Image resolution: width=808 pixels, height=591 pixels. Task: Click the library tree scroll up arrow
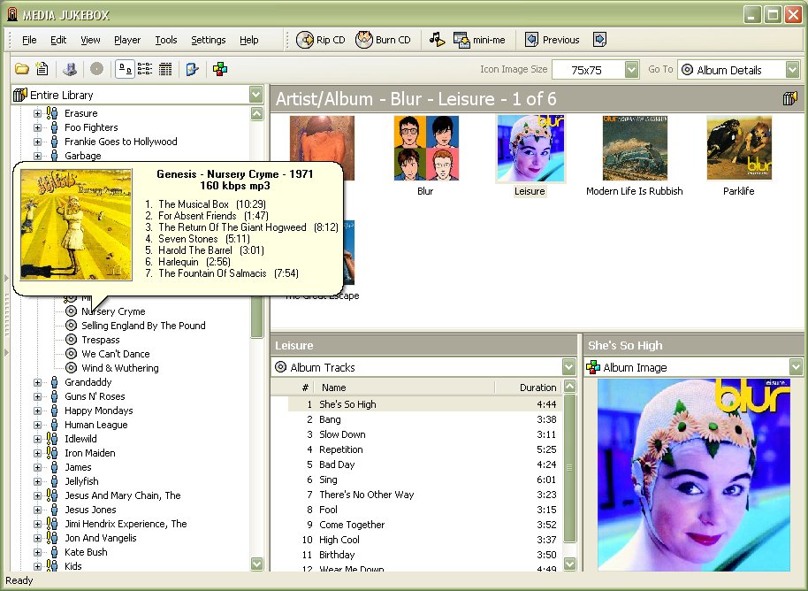[256, 113]
